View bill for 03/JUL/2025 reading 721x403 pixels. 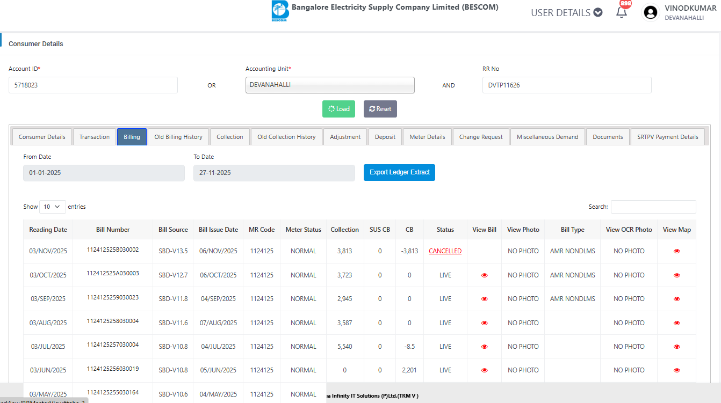tap(484, 347)
